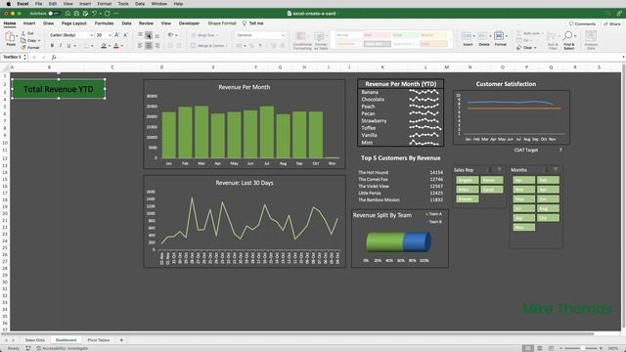Switch to the Sales Data sheet tab
The image size is (626, 352).
coord(35,340)
